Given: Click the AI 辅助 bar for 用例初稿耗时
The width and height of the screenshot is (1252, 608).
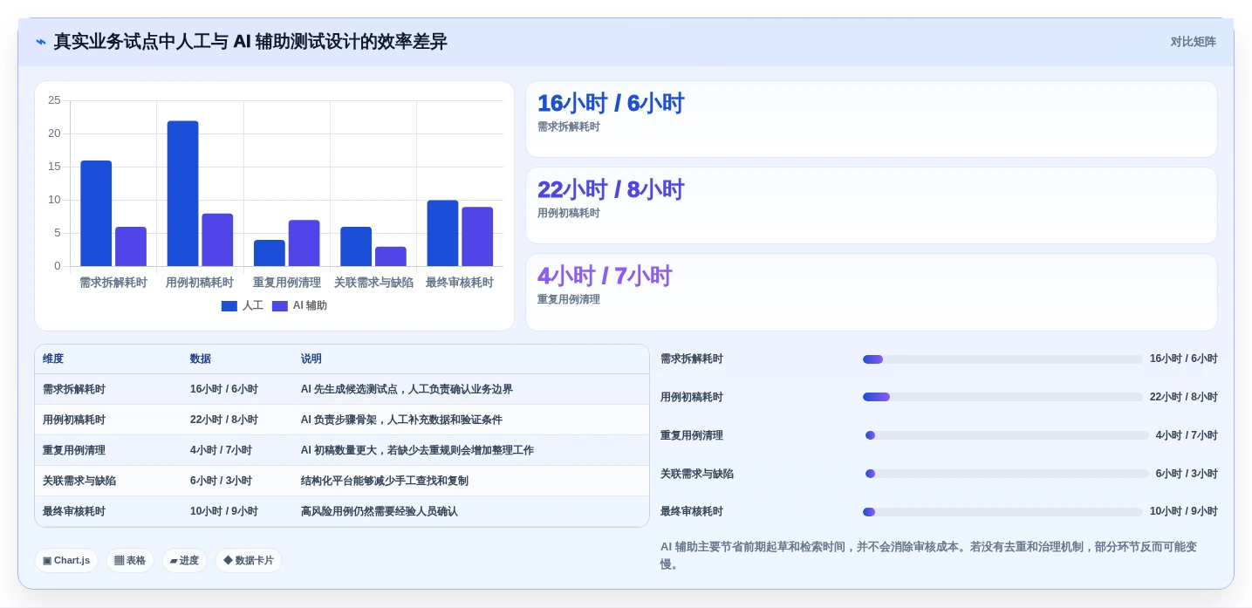Looking at the screenshot, I should point(217,240).
